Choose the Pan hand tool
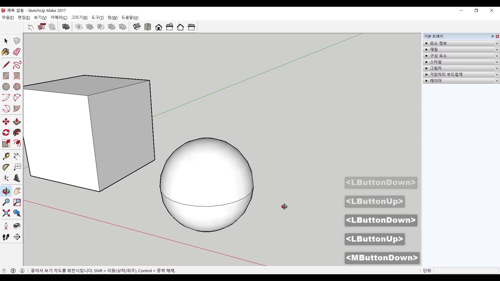The image size is (500, 281). [17, 191]
